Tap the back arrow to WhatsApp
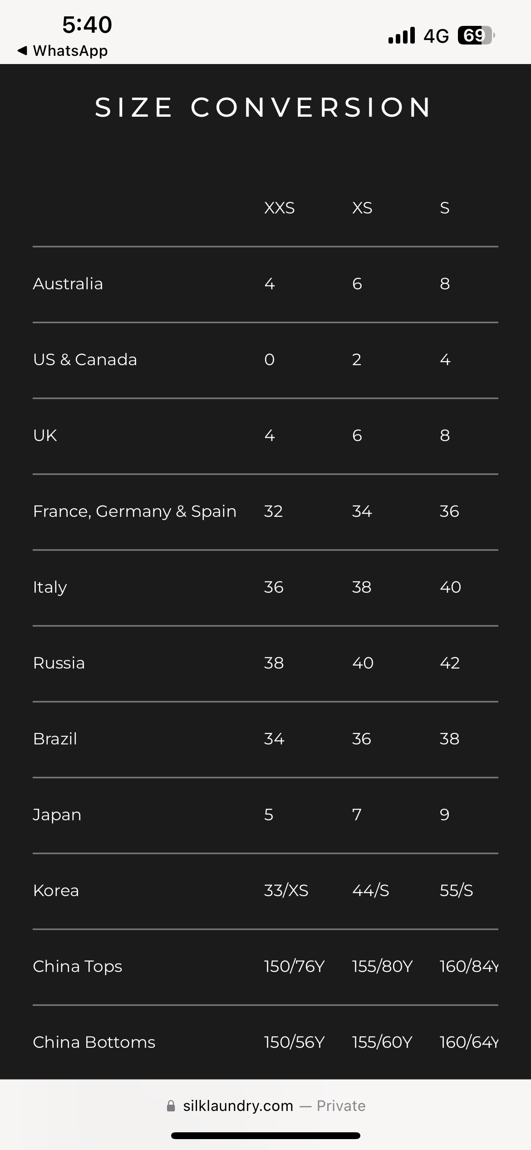This screenshot has width=531, height=1150. (x=22, y=51)
